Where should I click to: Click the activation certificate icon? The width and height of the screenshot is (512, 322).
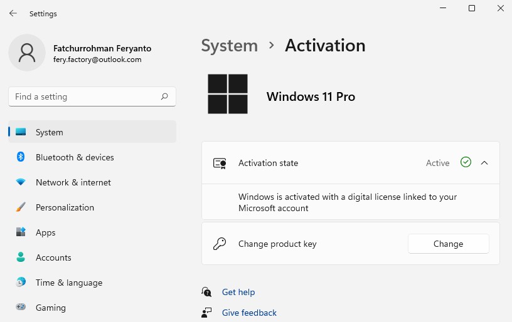220,164
